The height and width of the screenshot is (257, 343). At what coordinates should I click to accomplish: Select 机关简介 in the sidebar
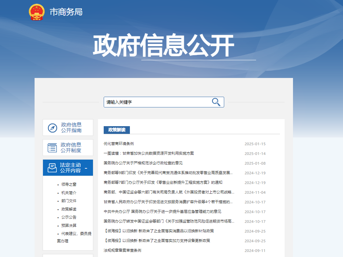[69, 193]
